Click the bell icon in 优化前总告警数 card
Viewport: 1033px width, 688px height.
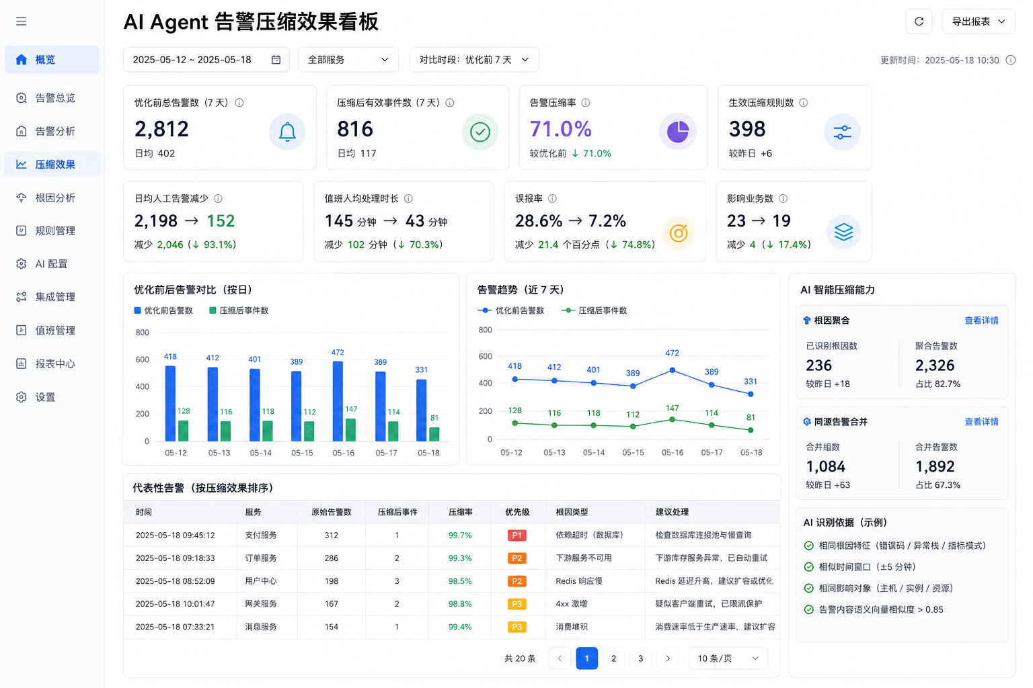(287, 132)
